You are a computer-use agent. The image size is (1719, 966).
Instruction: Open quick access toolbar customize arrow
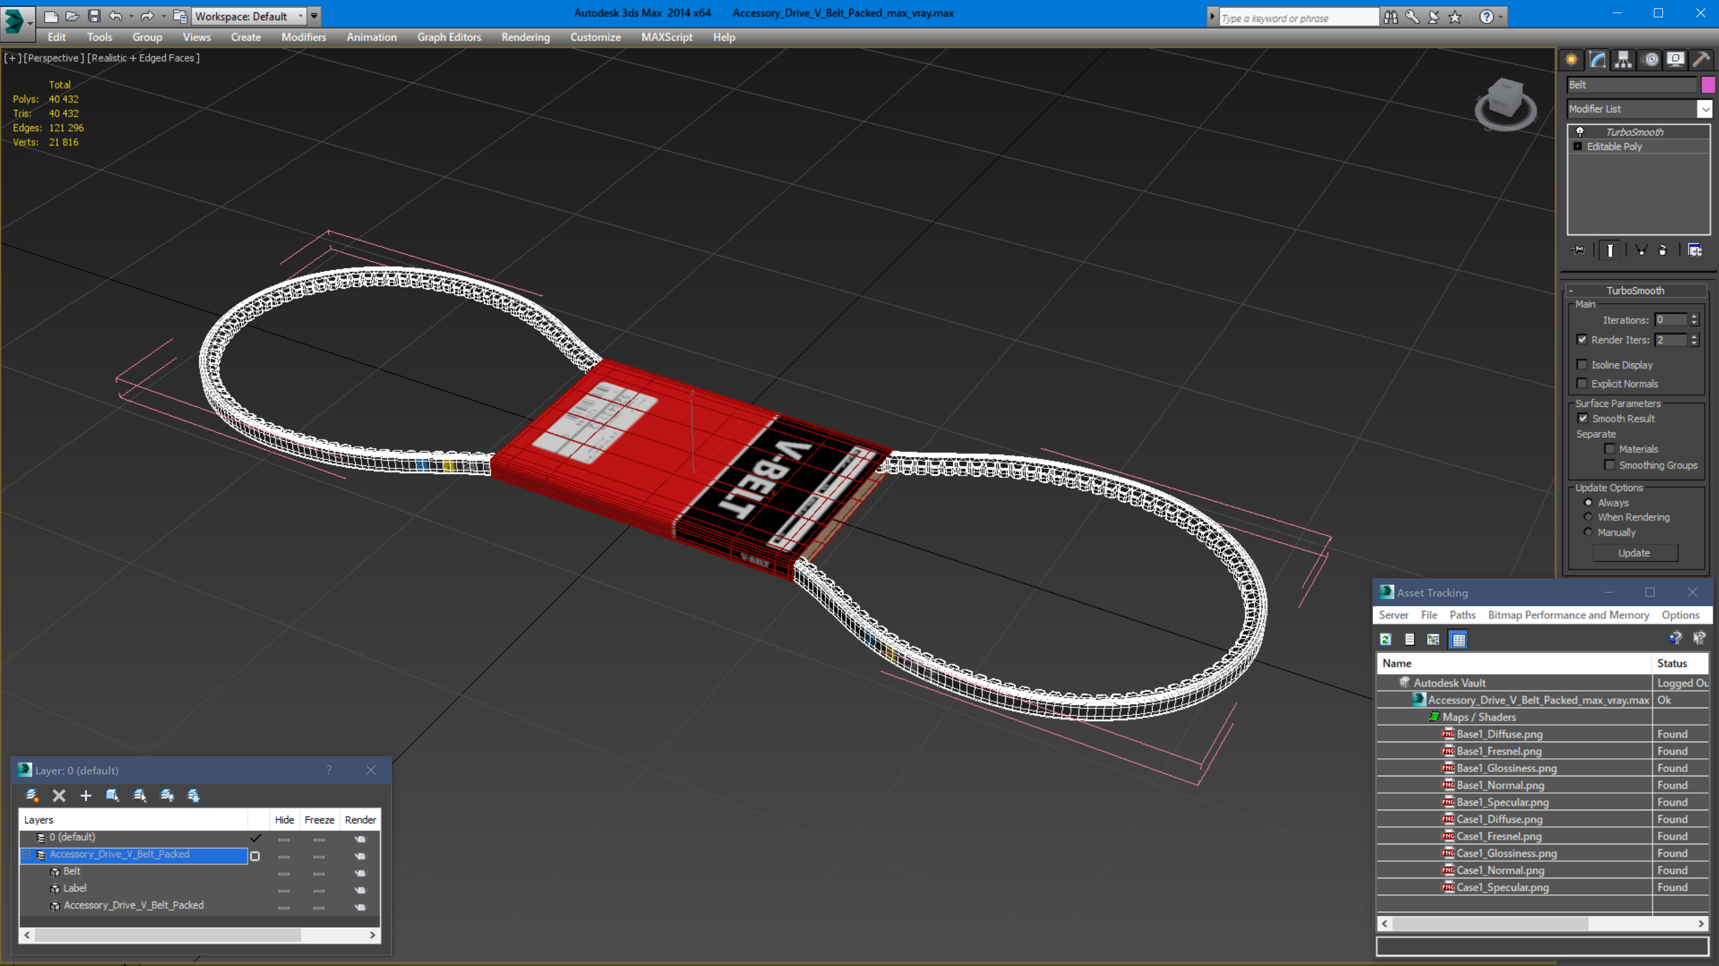315,16
